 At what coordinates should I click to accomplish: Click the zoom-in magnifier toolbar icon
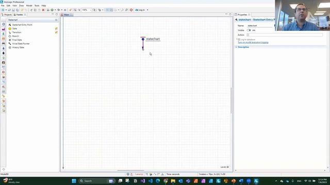tap(94, 10)
